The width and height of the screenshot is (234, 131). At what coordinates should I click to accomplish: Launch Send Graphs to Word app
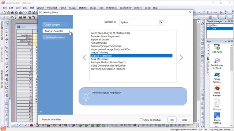click(217, 64)
